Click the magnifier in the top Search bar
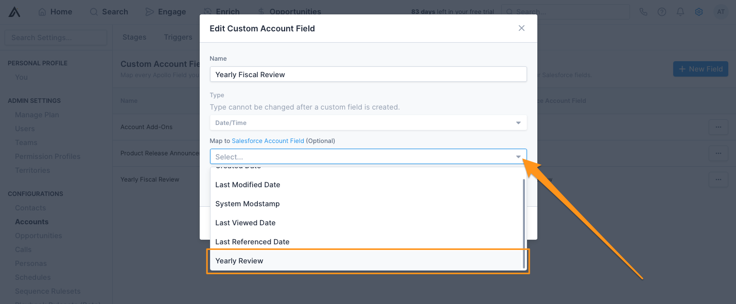The height and width of the screenshot is (304, 736). click(510, 11)
